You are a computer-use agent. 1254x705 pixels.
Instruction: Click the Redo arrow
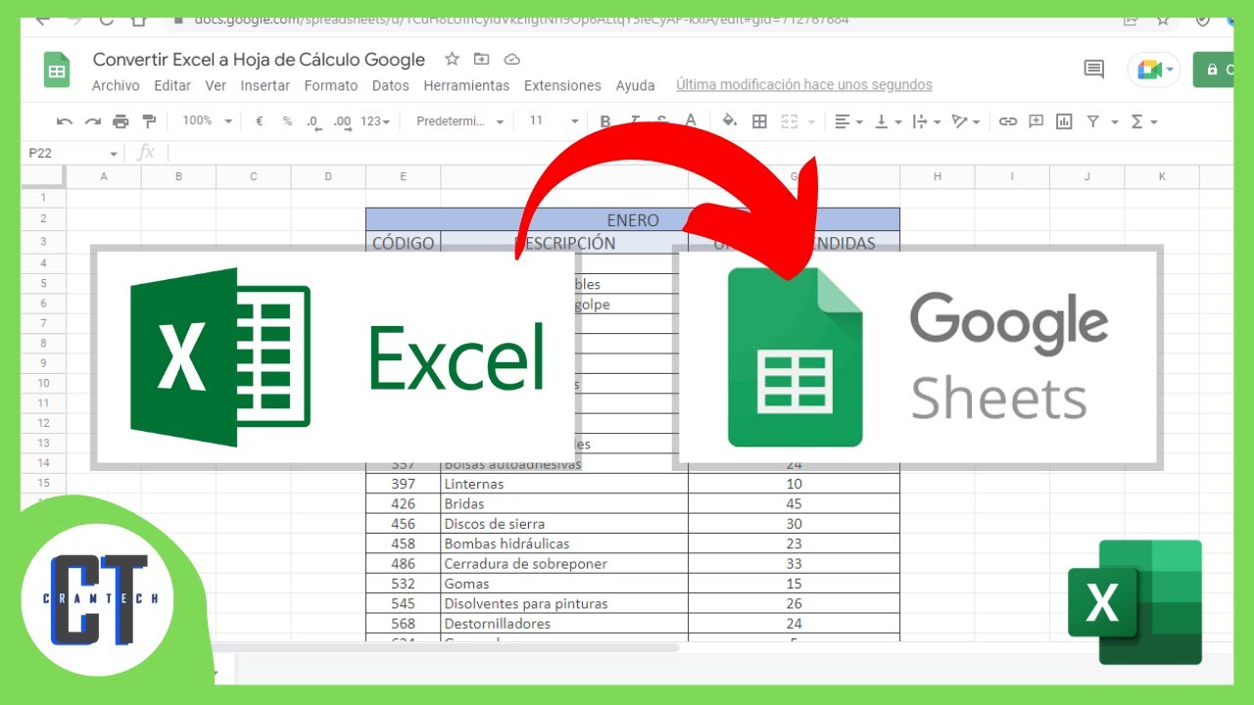tap(93, 121)
